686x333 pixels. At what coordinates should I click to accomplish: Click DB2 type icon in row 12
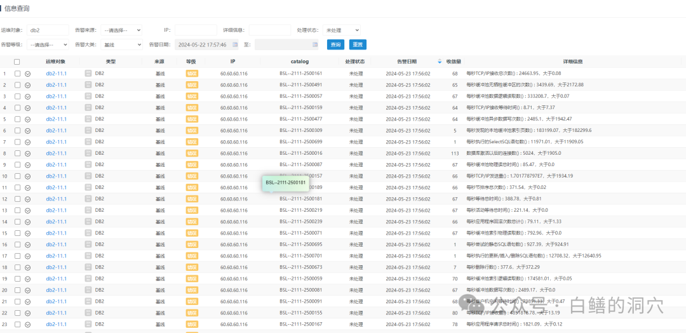coord(88,199)
